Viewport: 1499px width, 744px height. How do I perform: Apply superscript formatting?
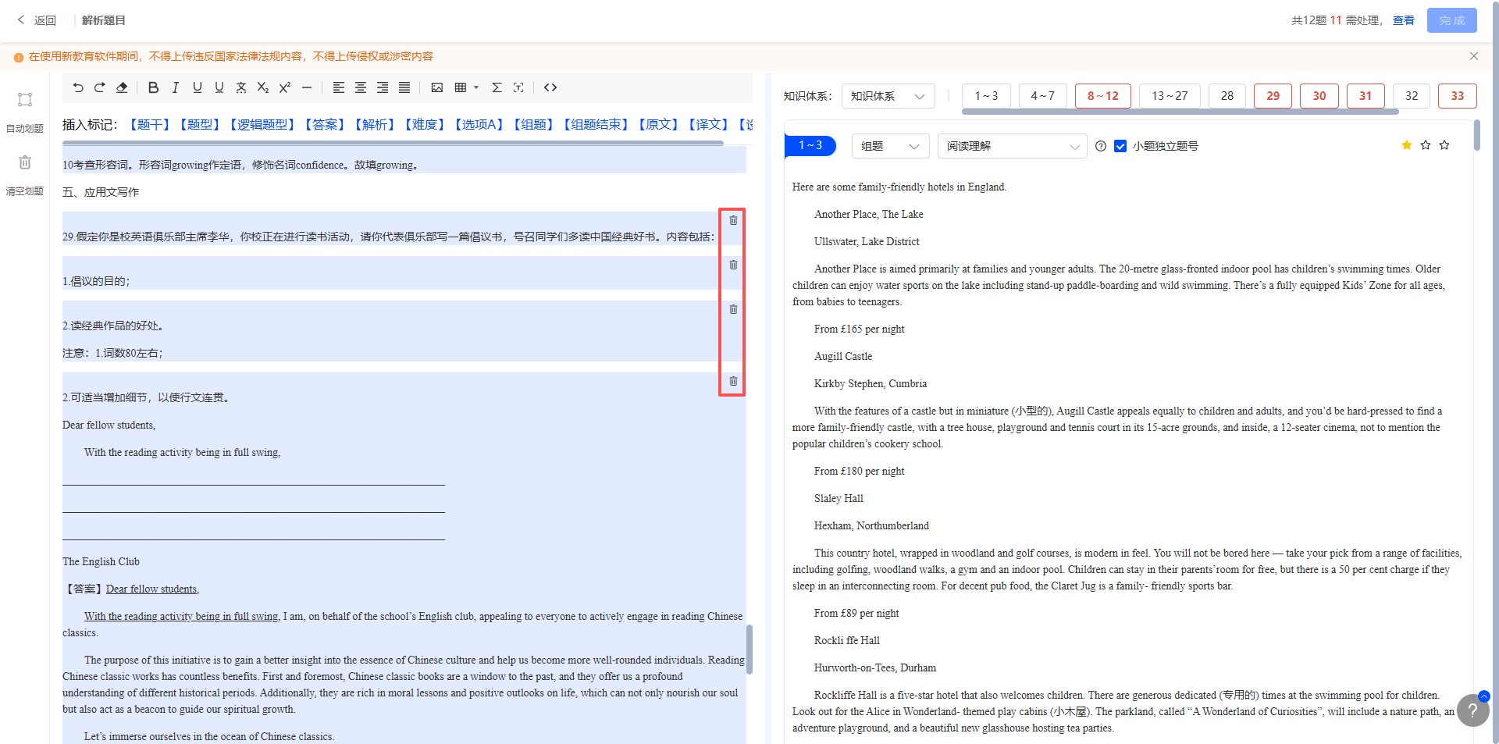pyautogui.click(x=285, y=87)
